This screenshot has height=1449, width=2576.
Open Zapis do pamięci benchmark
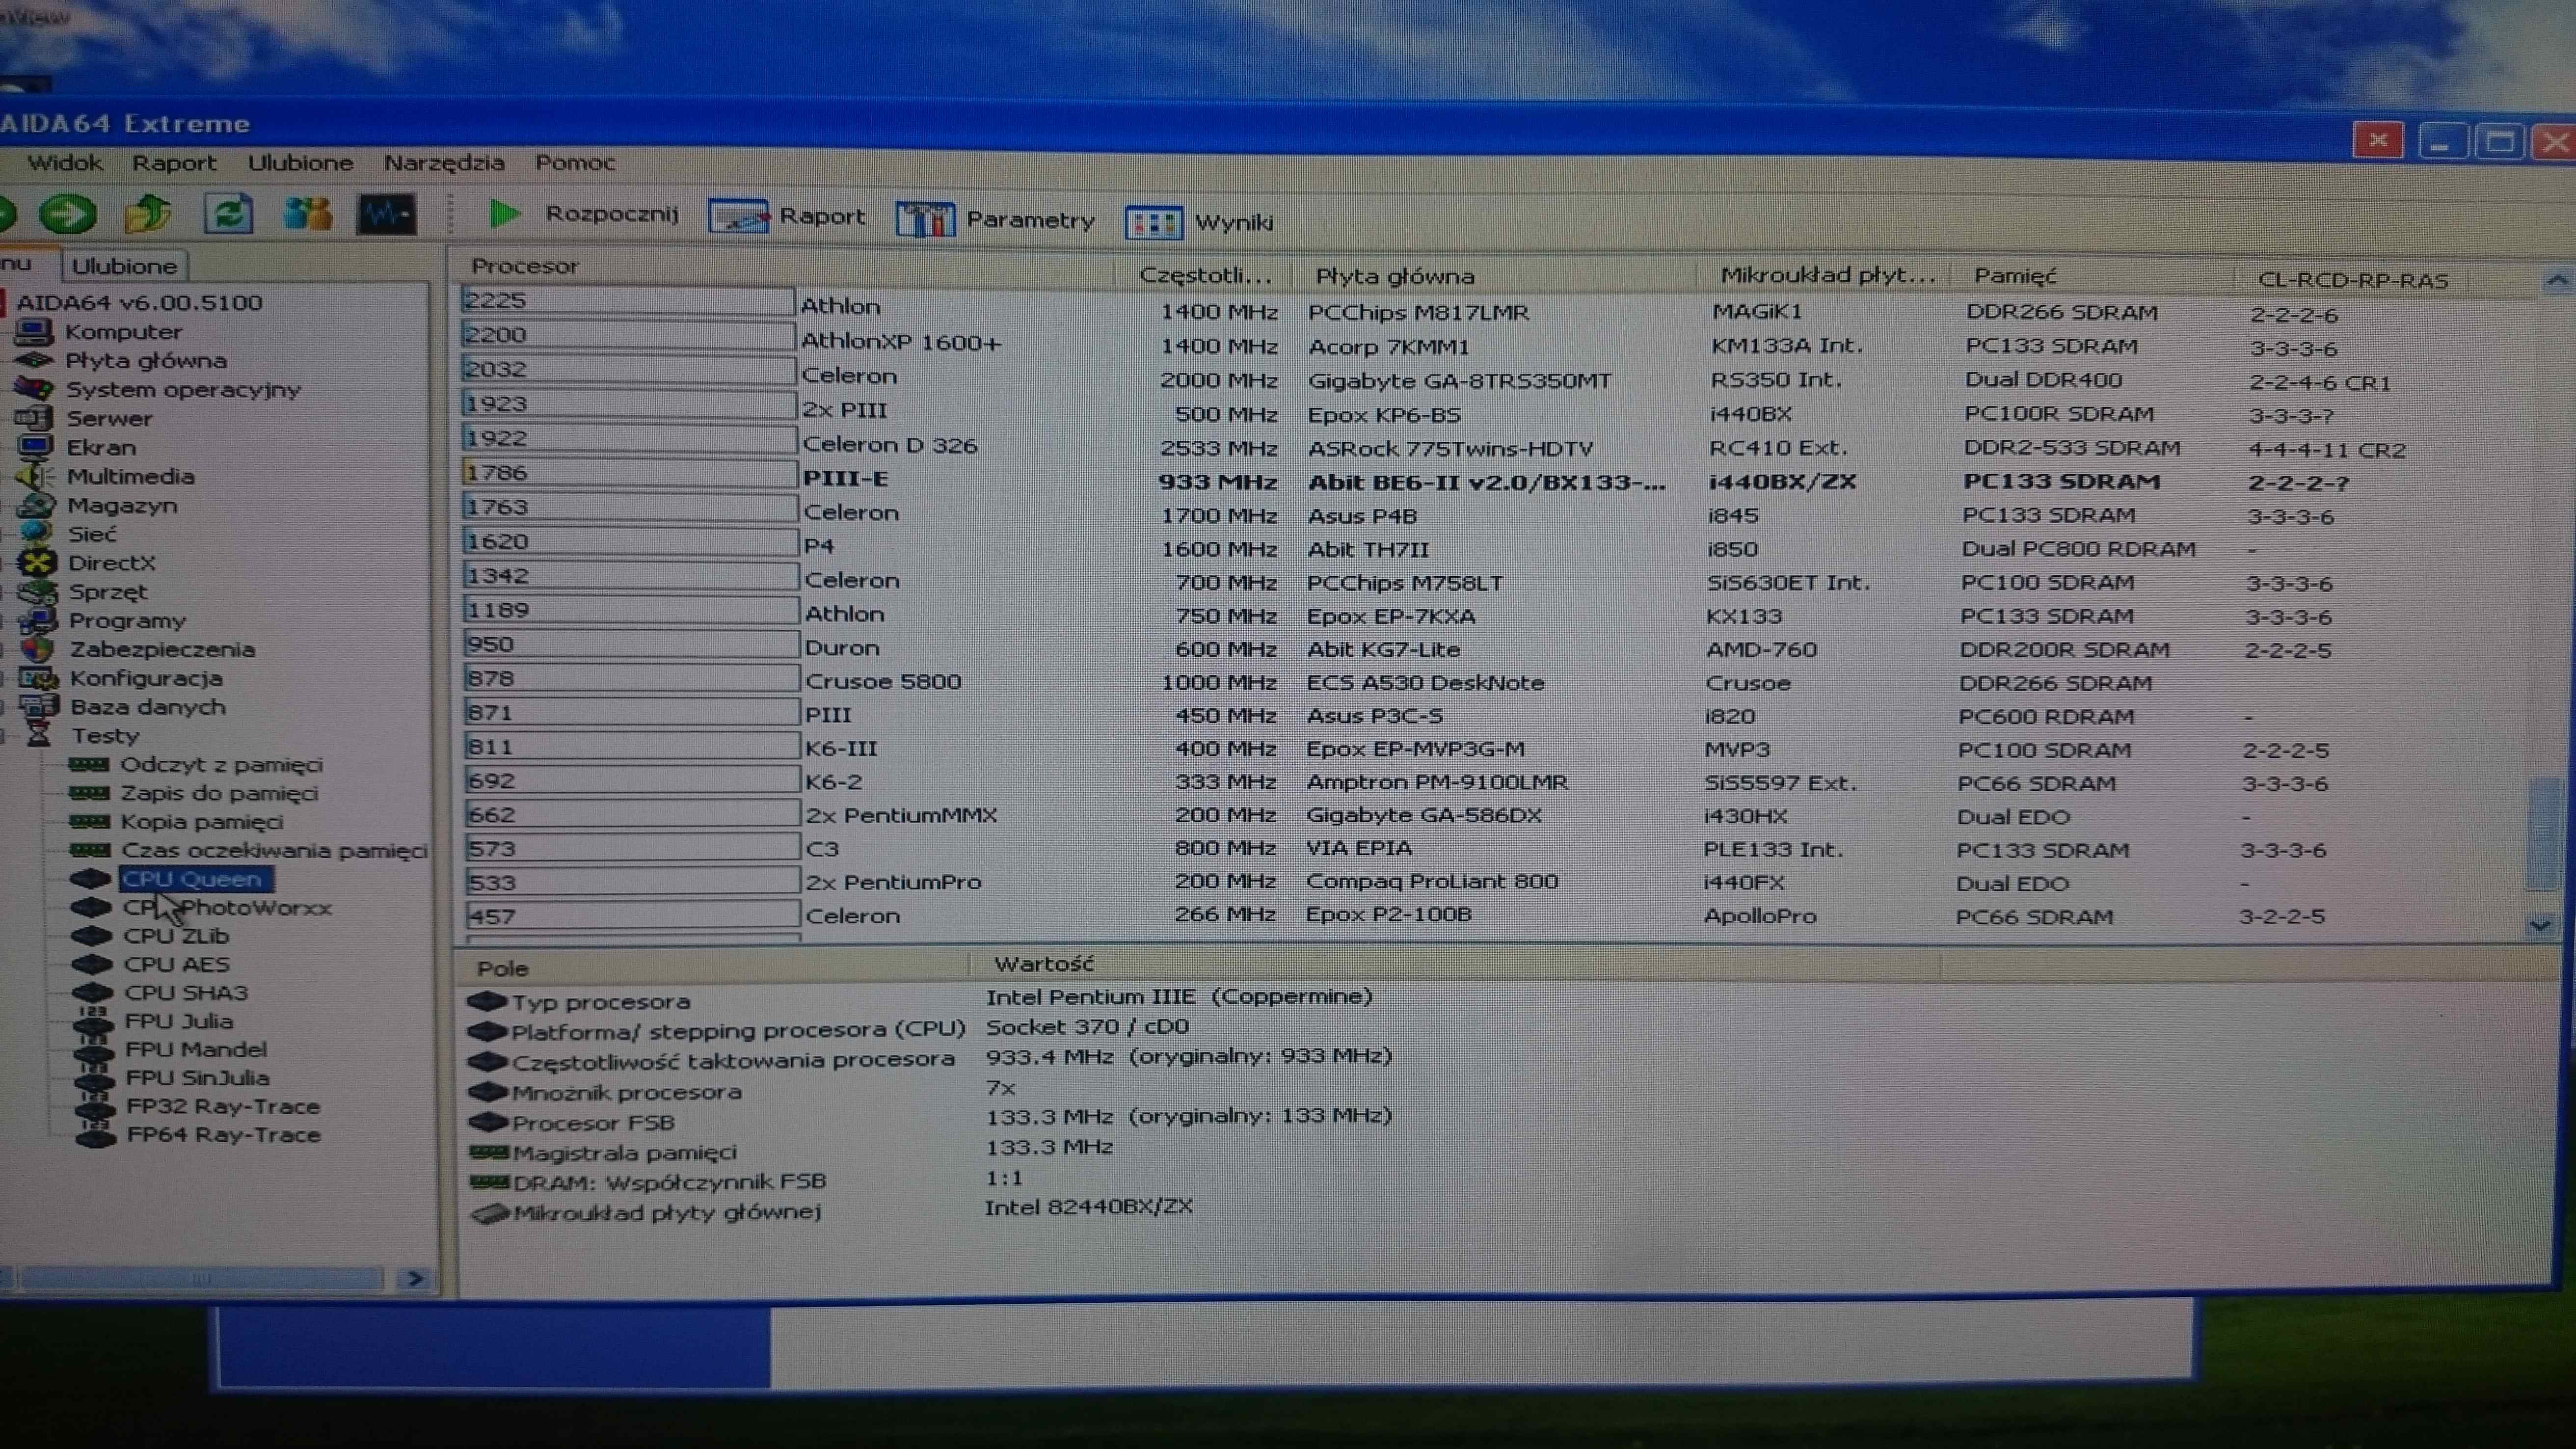tap(219, 794)
